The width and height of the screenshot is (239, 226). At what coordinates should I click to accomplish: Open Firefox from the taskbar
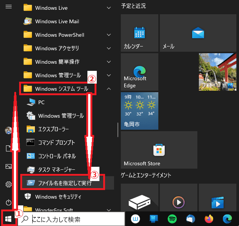pyautogui.click(x=209, y=218)
